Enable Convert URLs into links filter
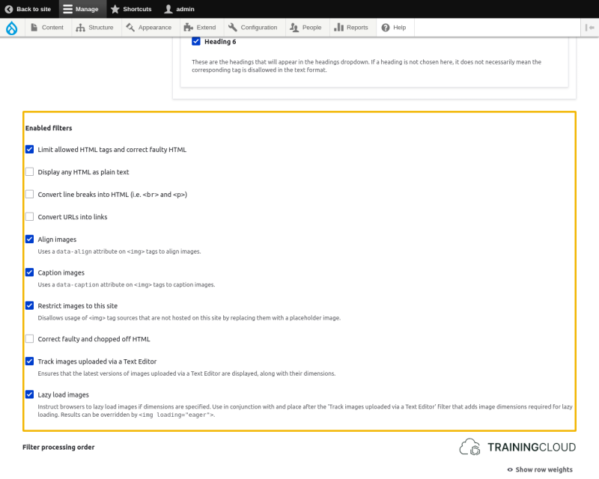 tap(29, 216)
